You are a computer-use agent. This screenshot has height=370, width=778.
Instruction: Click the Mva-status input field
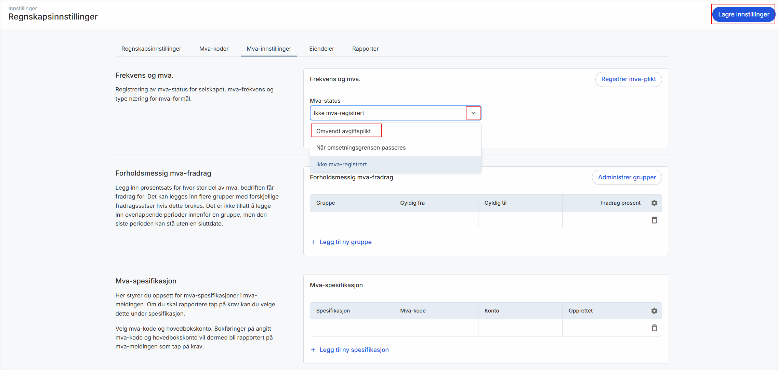386,113
